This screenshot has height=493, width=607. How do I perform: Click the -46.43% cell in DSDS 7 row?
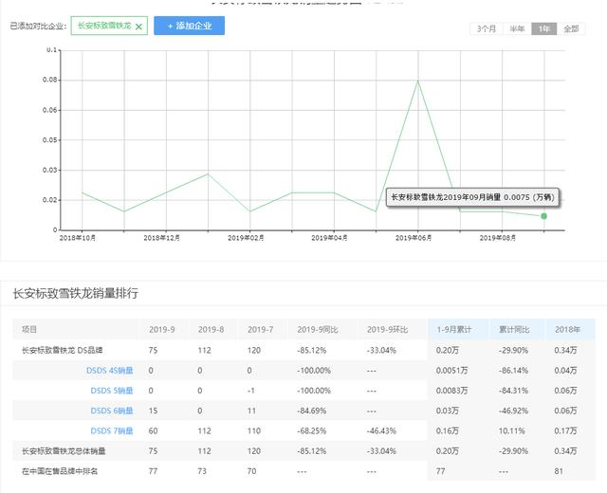click(381, 430)
